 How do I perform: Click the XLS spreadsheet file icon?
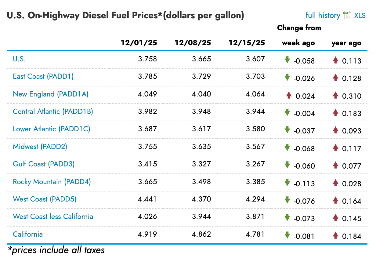(347, 15)
